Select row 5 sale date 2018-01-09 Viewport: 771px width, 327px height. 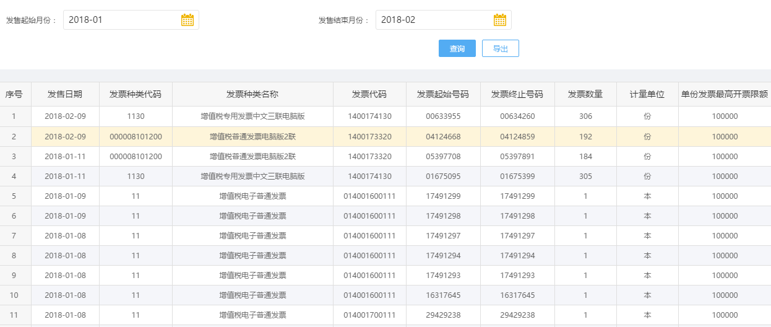click(65, 196)
